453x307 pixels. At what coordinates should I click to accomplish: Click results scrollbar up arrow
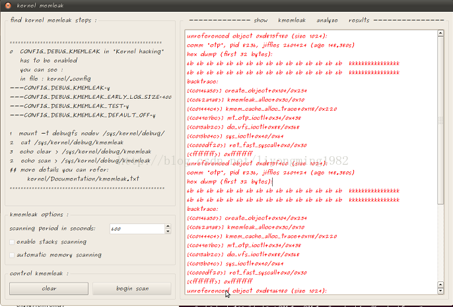441,34
